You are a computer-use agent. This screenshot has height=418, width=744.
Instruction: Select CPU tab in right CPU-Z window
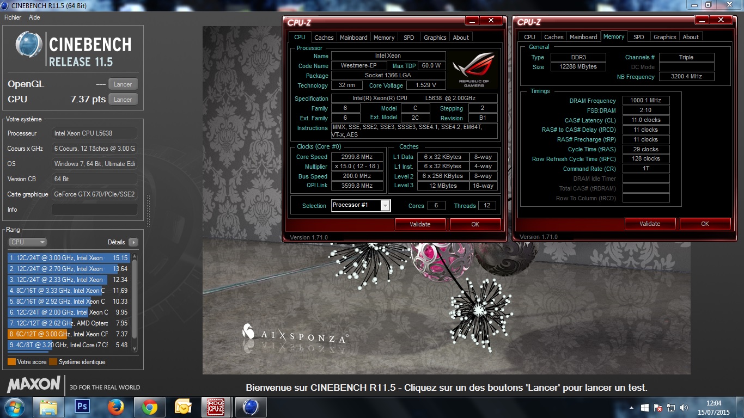[529, 37]
